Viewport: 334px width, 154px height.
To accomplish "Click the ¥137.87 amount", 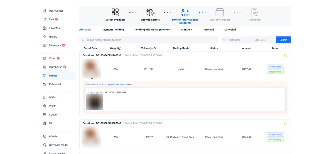I will 247,69.
